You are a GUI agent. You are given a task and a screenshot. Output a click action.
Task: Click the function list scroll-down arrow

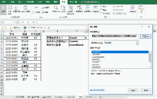pos(150,67)
